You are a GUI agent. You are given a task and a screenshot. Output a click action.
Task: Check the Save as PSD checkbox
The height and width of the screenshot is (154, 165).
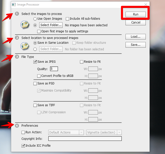[x=35, y=83]
